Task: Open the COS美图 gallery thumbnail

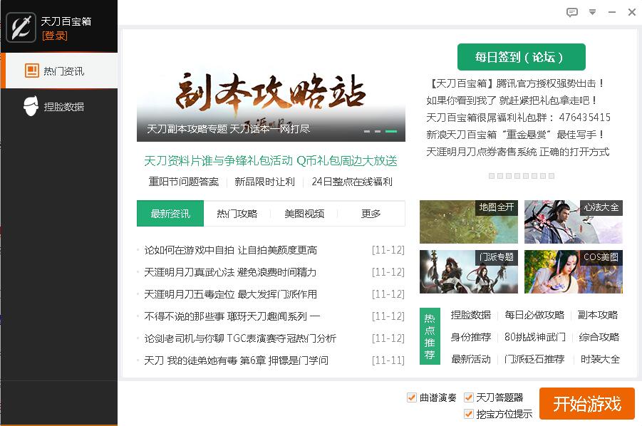Action: click(x=572, y=272)
